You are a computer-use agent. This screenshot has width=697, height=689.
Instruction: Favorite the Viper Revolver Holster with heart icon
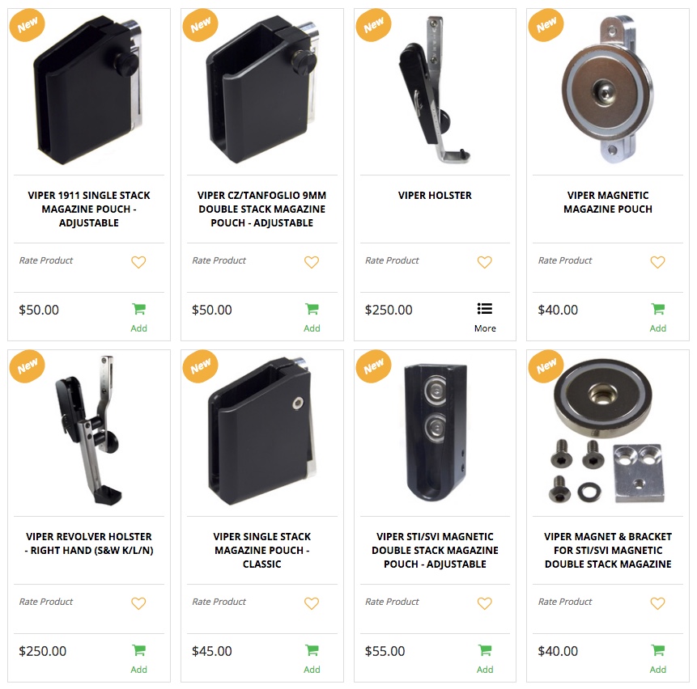pyautogui.click(x=138, y=603)
